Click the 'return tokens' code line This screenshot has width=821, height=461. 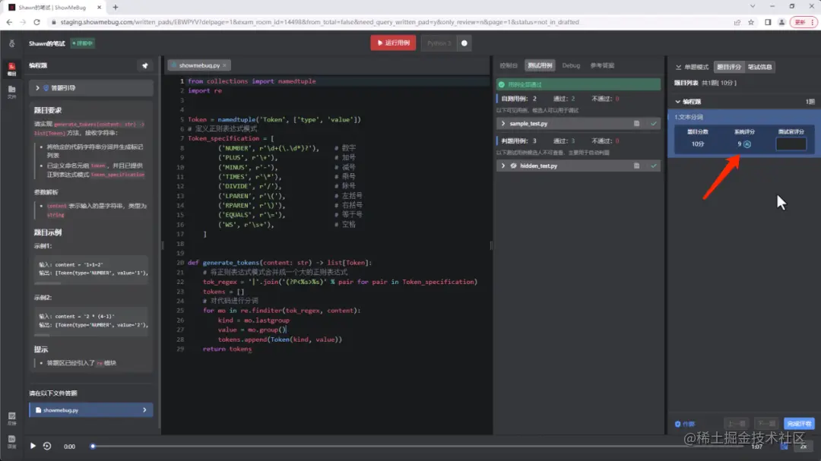tap(227, 349)
